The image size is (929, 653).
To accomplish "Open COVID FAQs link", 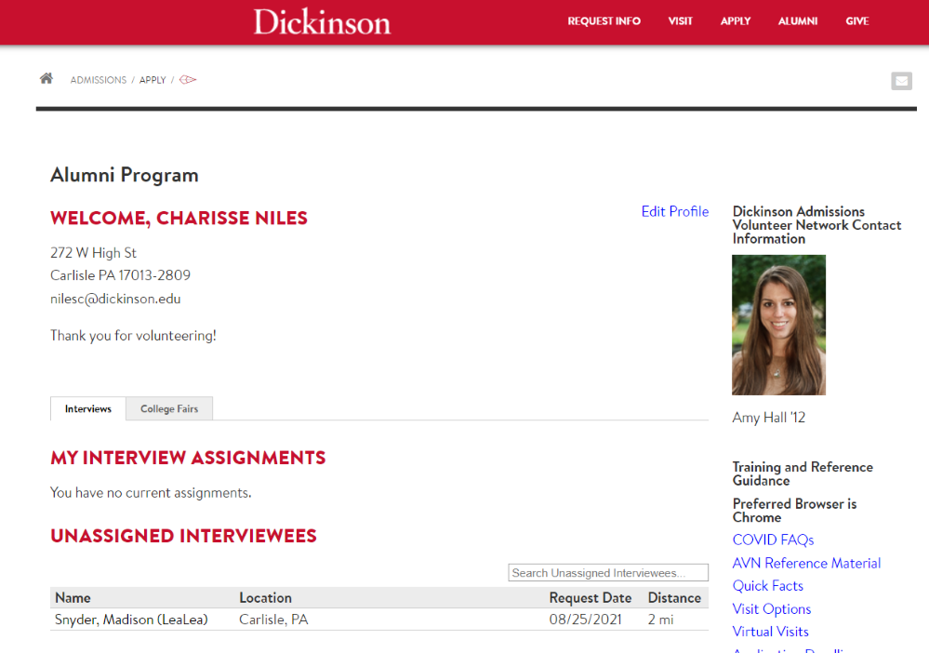I will [773, 540].
